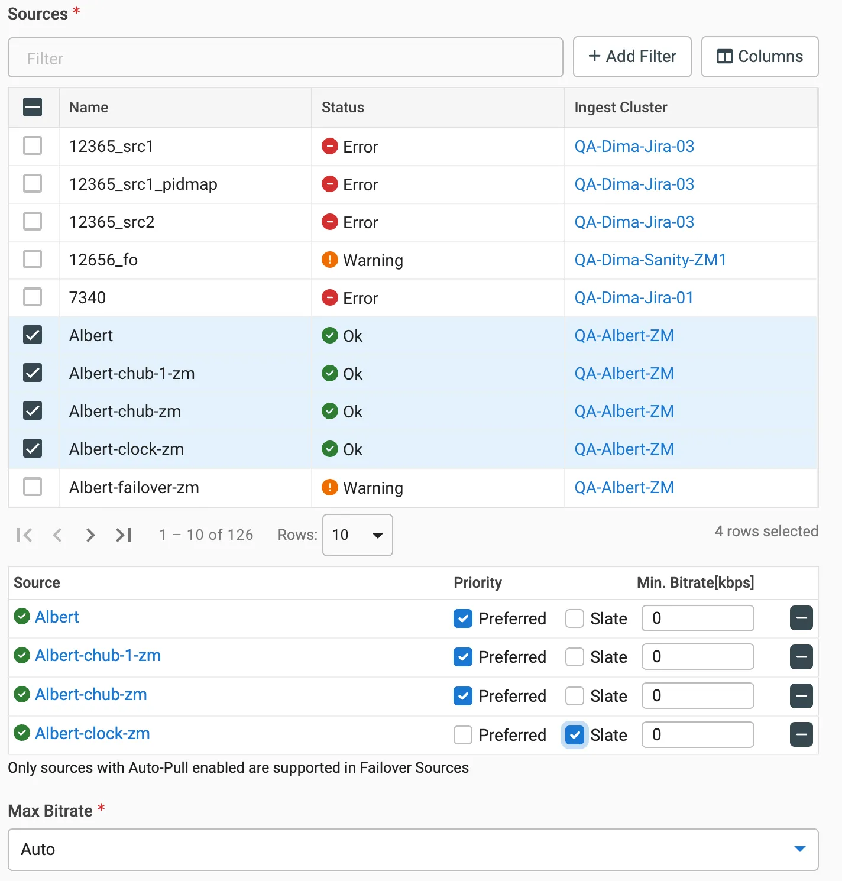Jump to last page of sources
Viewport: 842px width, 881px height.
click(124, 535)
